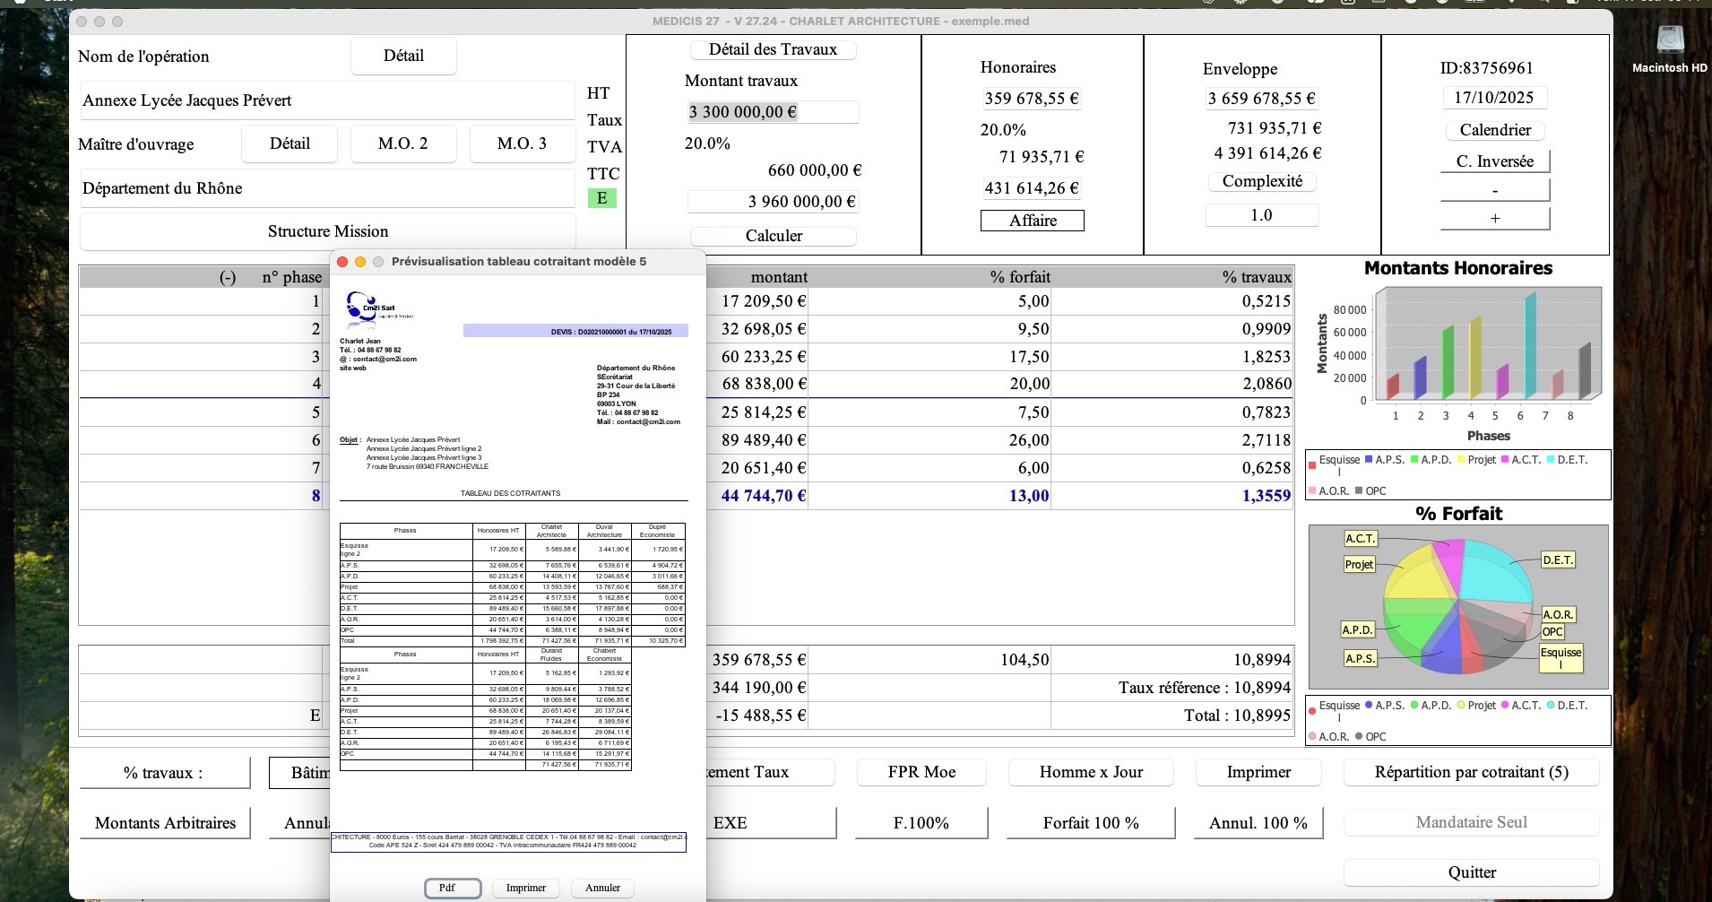This screenshot has width=1712, height=902.
Task: Click the plus stepper button
Action: point(1495,218)
